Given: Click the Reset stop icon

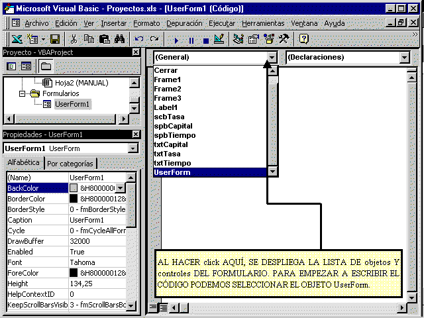Looking at the screenshot, I should tap(206, 40).
